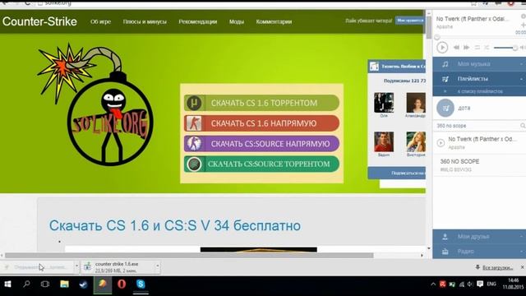Click the VK group widget logo icon
Screen dimensions: 526x296
point(374,67)
